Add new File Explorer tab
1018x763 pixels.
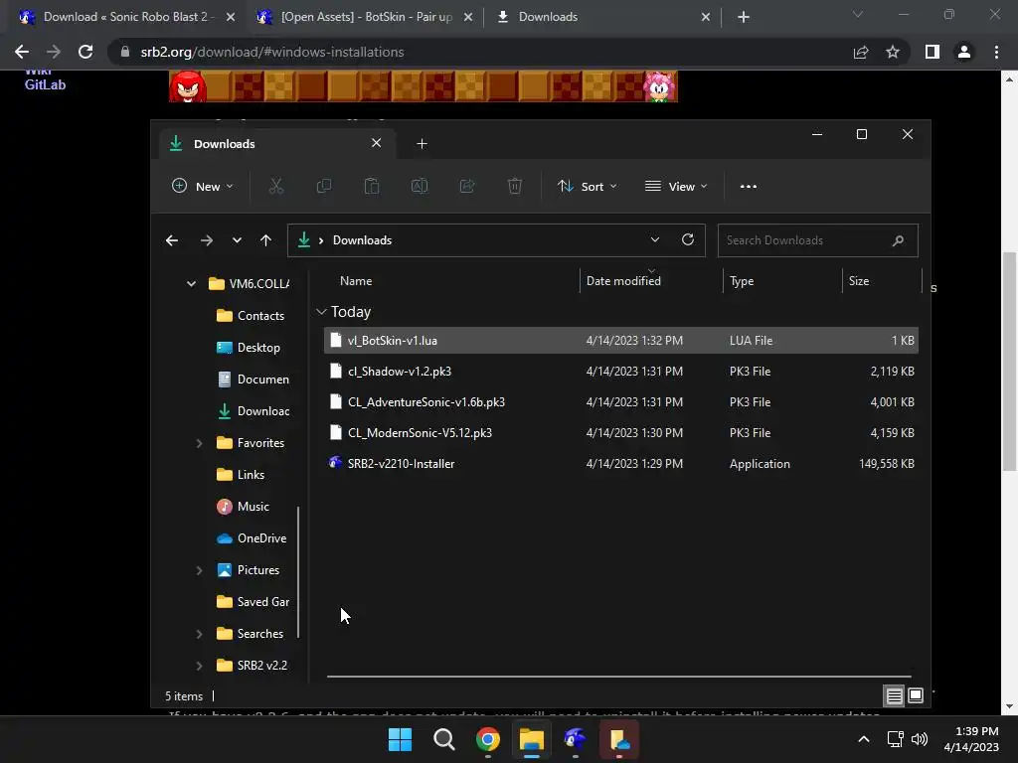click(422, 143)
